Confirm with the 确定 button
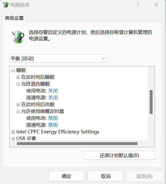This screenshot has height=184, width=166. click(x=67, y=176)
